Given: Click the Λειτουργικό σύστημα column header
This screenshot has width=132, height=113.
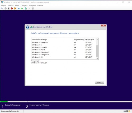Looking at the screenshot, I should pos(52,40).
